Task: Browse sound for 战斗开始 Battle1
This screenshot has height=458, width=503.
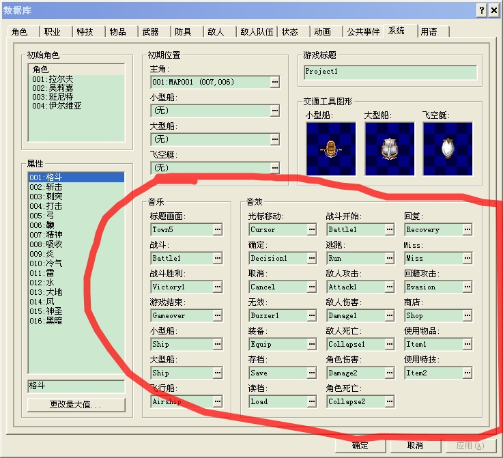Action: coord(390,229)
